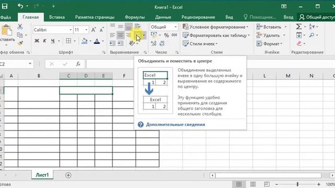Click the Cut scissors icon
335x188 pixels.
[20, 27]
